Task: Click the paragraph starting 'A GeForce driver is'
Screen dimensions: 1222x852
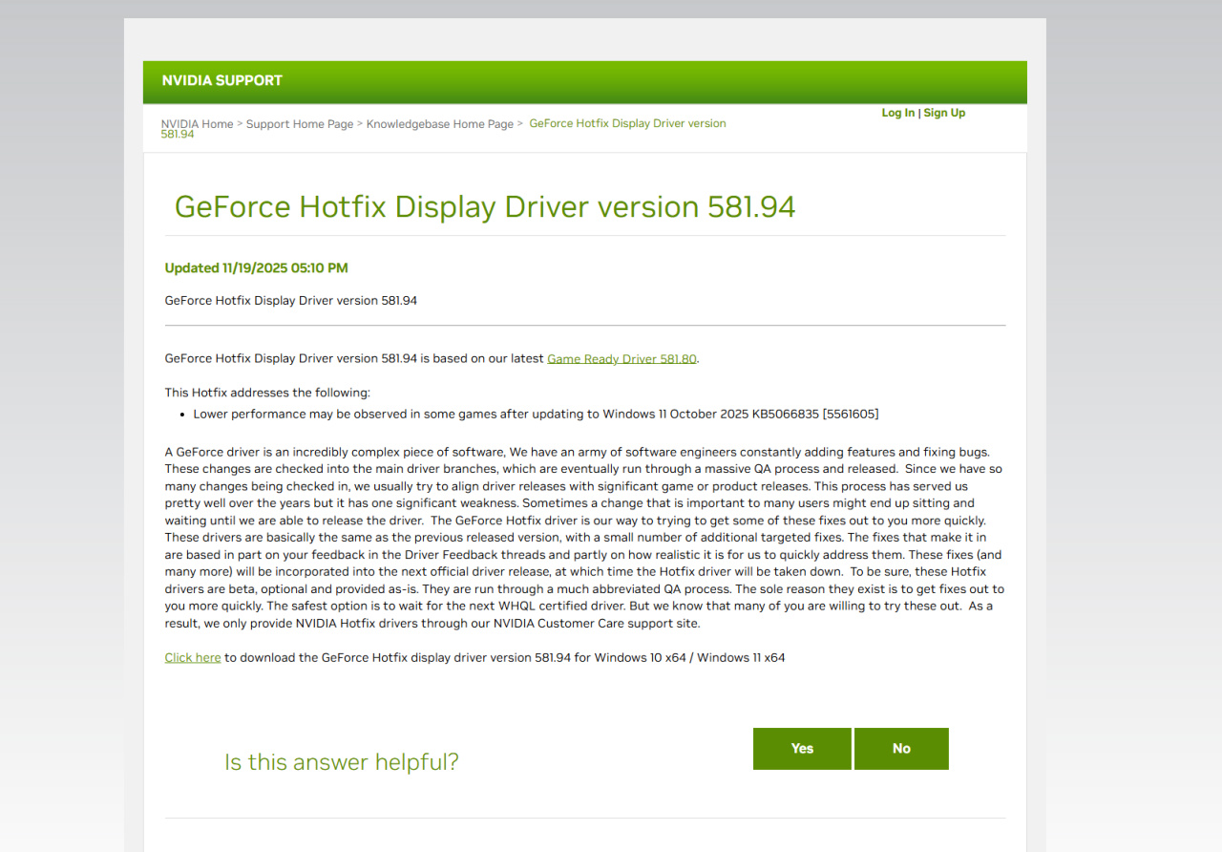Action: pos(584,538)
